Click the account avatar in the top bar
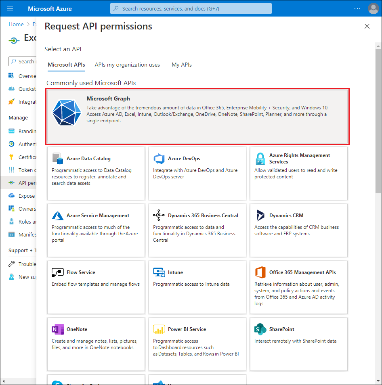 (373, 8)
